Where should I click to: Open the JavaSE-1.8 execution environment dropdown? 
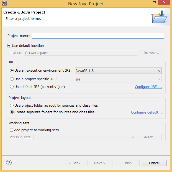pos(118,71)
